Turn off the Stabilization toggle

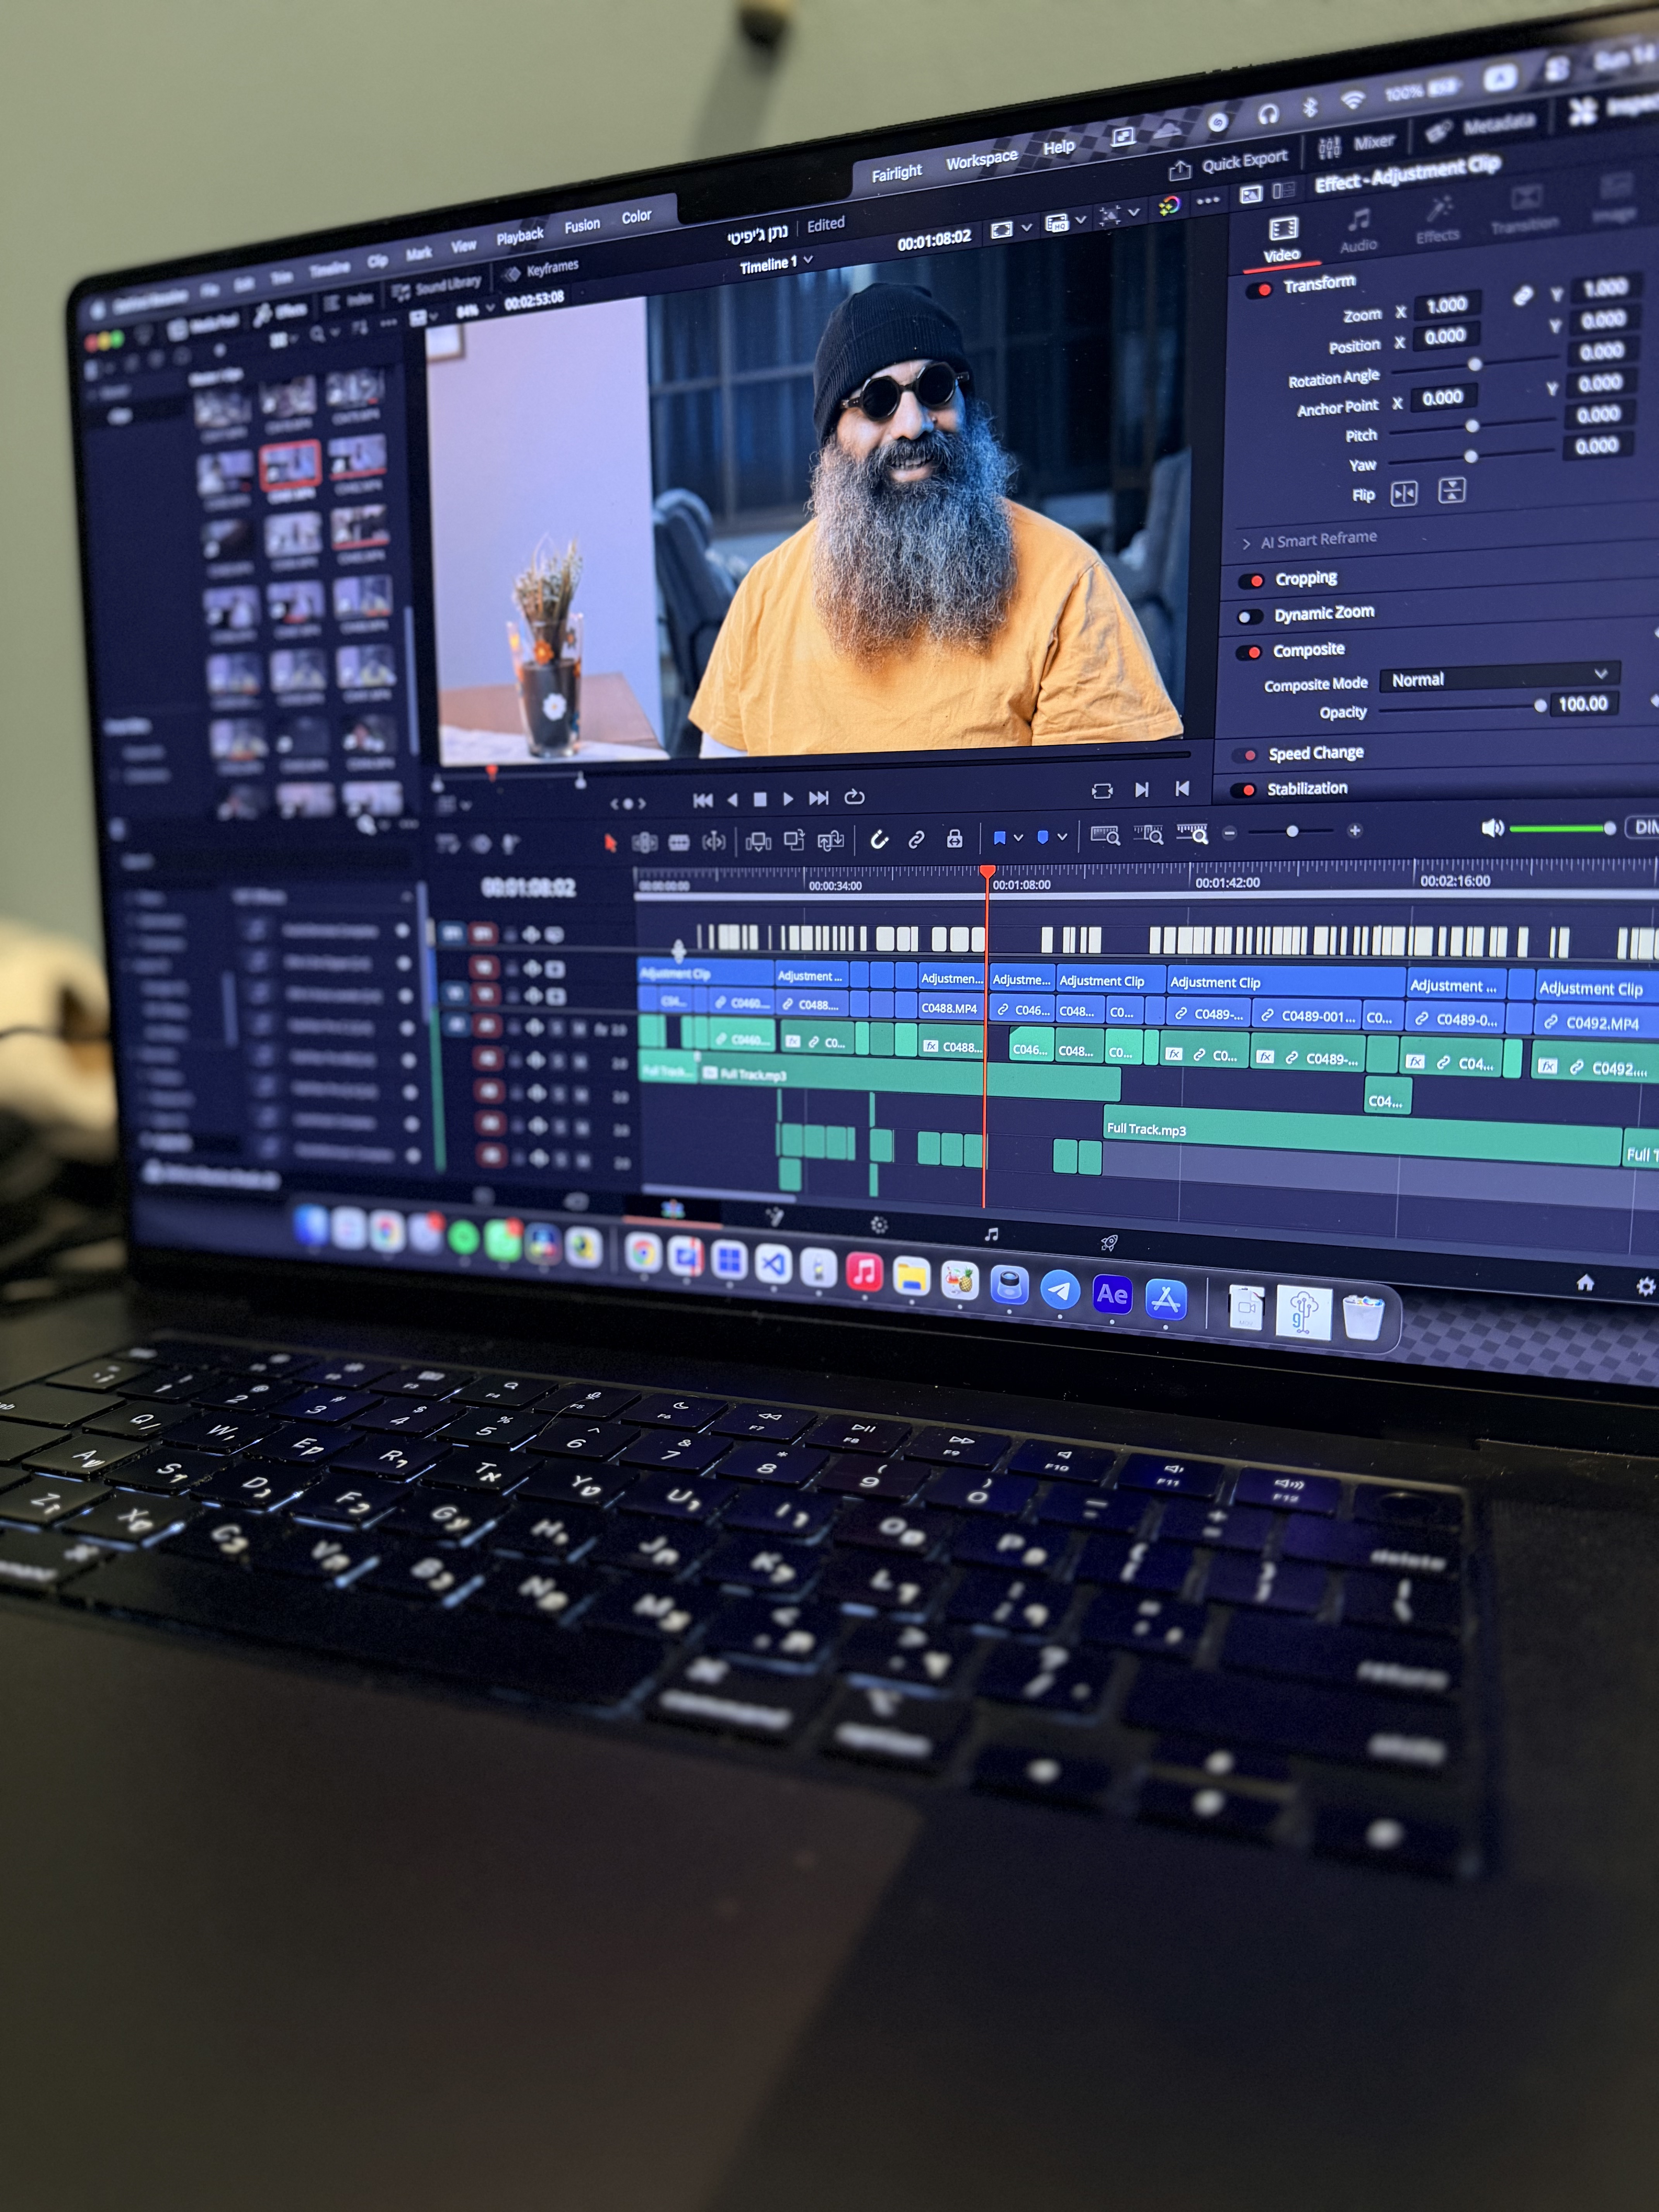pos(1243,790)
